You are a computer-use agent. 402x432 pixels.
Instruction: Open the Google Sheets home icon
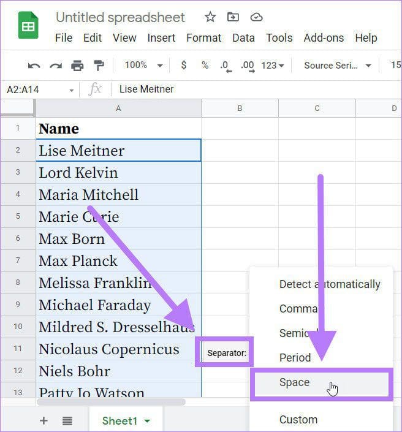pyautogui.click(x=28, y=25)
